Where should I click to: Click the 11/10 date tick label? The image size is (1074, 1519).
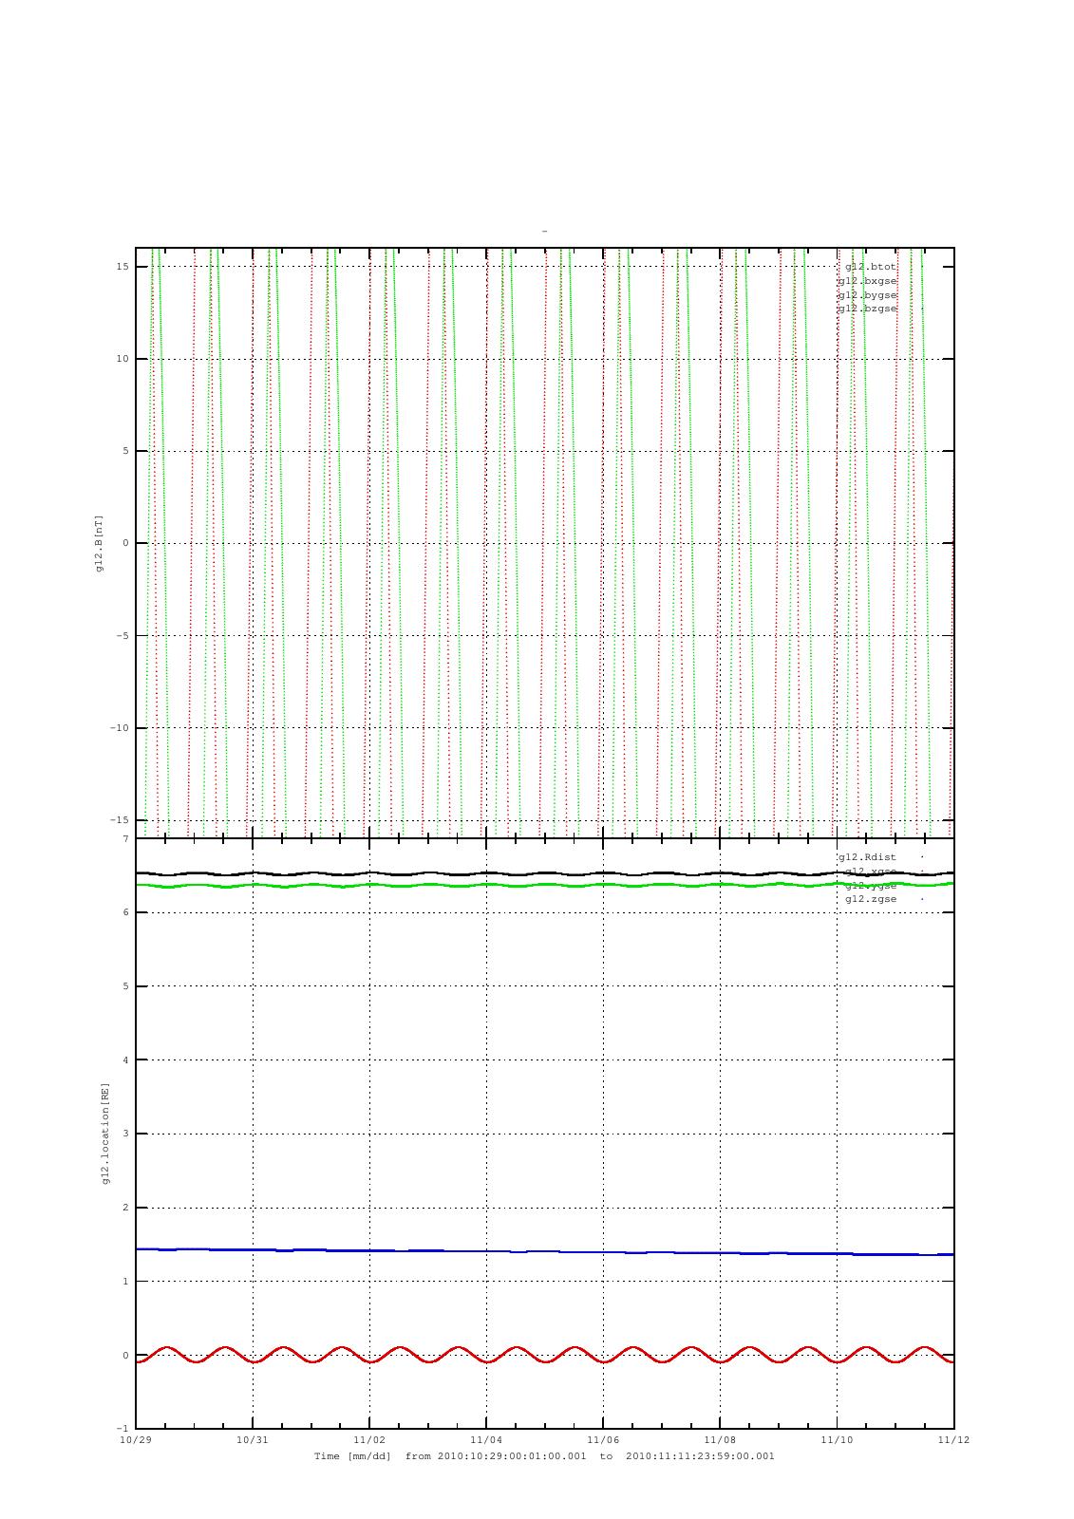coord(837,1439)
